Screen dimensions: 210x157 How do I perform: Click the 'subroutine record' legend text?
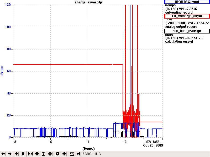[179, 13]
